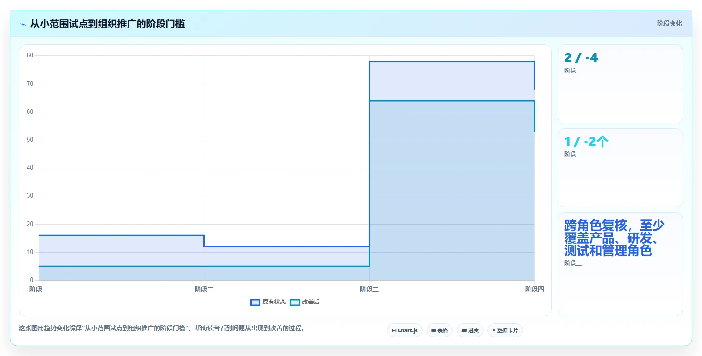
Task: Click the 1 / -2个 value text
Action: (x=586, y=142)
